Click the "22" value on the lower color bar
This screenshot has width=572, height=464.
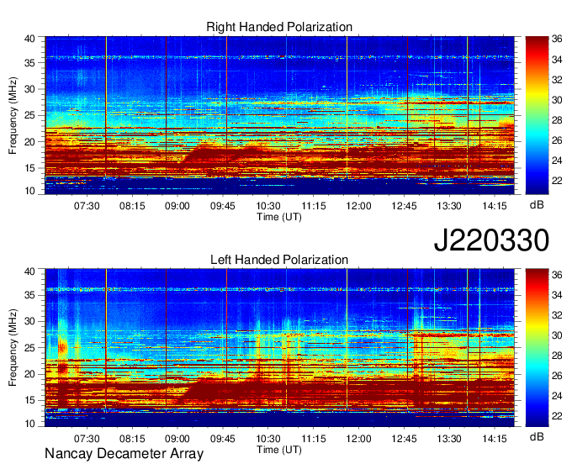pyautogui.click(x=557, y=416)
